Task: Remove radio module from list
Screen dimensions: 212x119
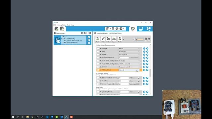Action: tap(89, 37)
